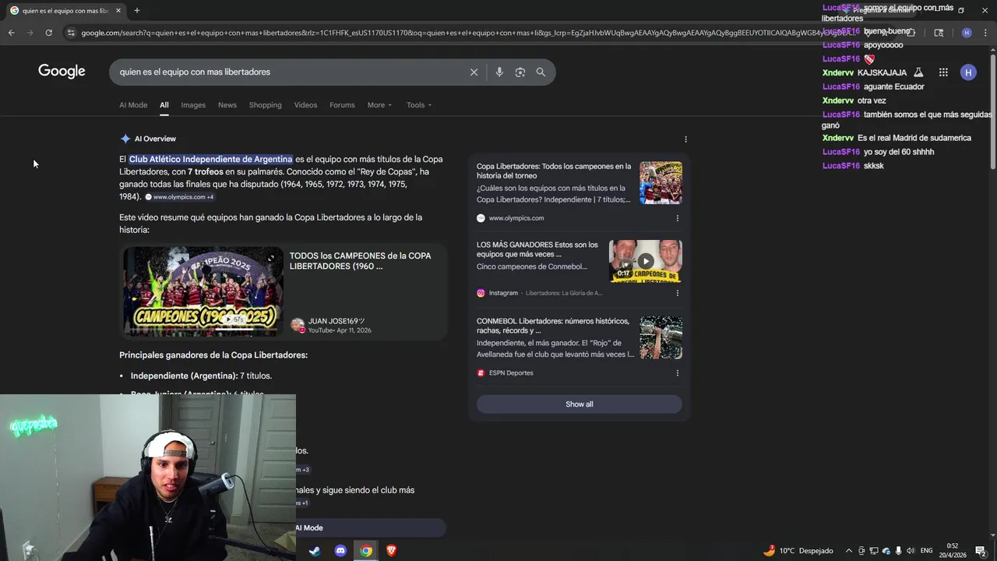Switch to the Forums tab
The width and height of the screenshot is (997, 561).
coord(342,105)
